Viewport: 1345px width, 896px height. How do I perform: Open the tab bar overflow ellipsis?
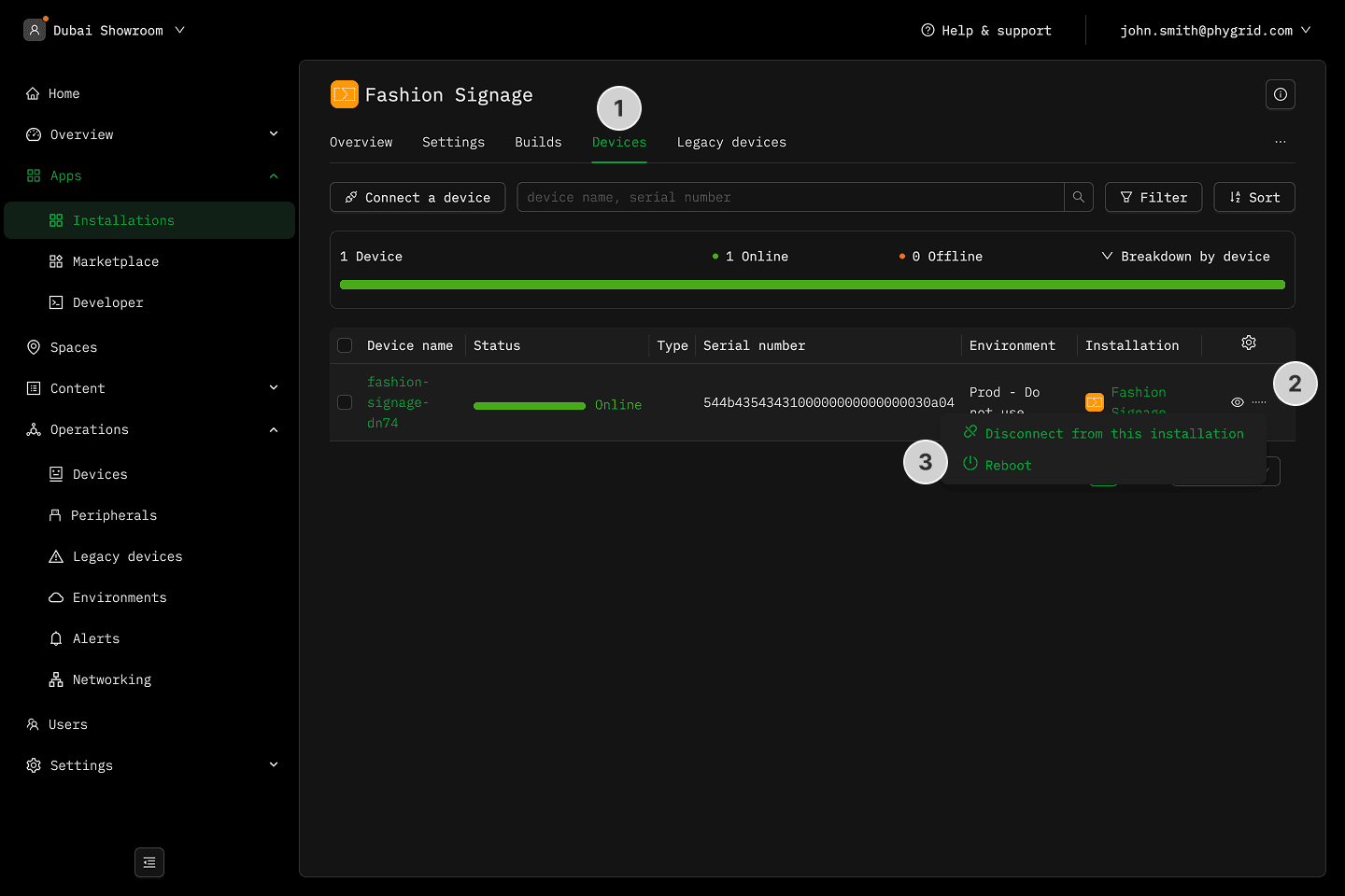tap(1280, 142)
